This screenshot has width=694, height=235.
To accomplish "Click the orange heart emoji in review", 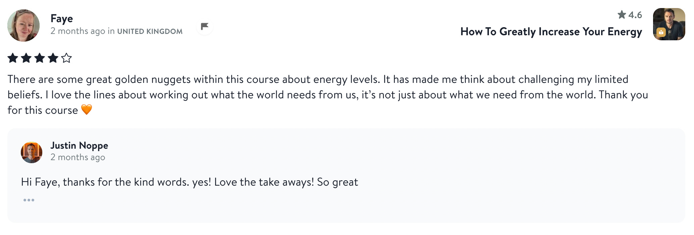I will pos(87,110).
